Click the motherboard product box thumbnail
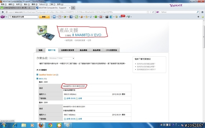 point(45,33)
